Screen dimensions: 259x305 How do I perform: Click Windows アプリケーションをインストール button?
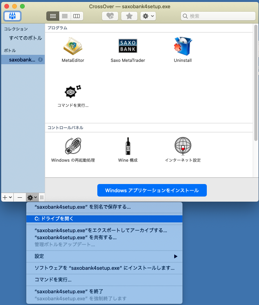click(152, 190)
